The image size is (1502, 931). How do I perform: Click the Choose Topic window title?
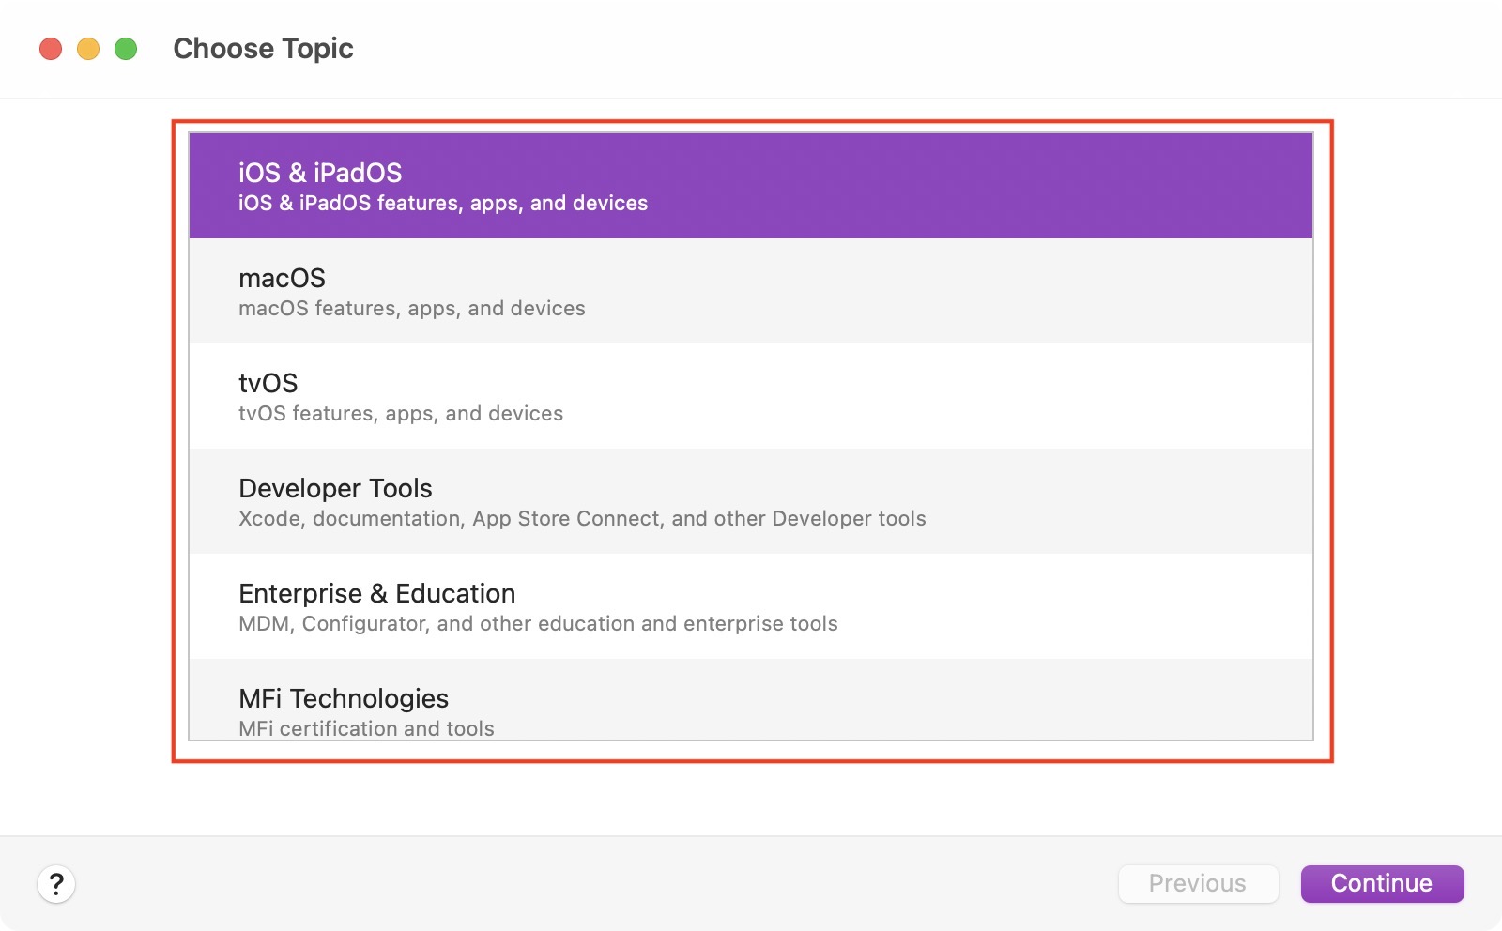click(263, 49)
